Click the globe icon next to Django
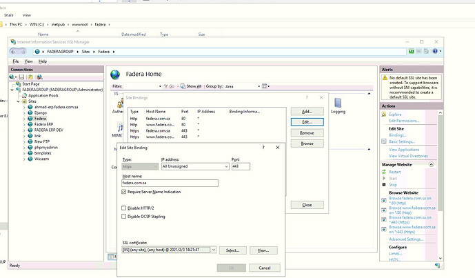The height and width of the screenshot is (278, 475). 30,112
